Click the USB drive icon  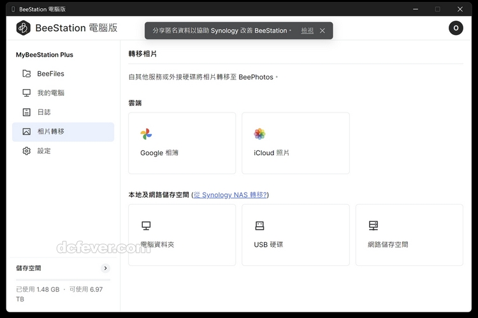tap(260, 226)
